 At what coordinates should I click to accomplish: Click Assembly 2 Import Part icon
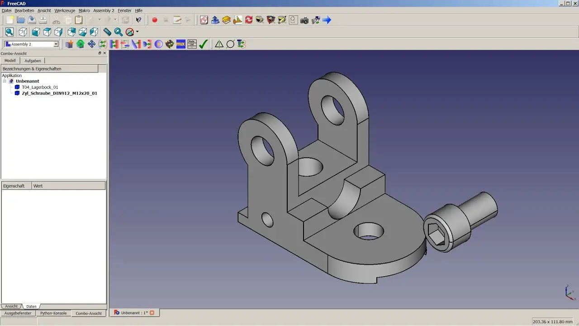pyautogui.click(x=69, y=44)
